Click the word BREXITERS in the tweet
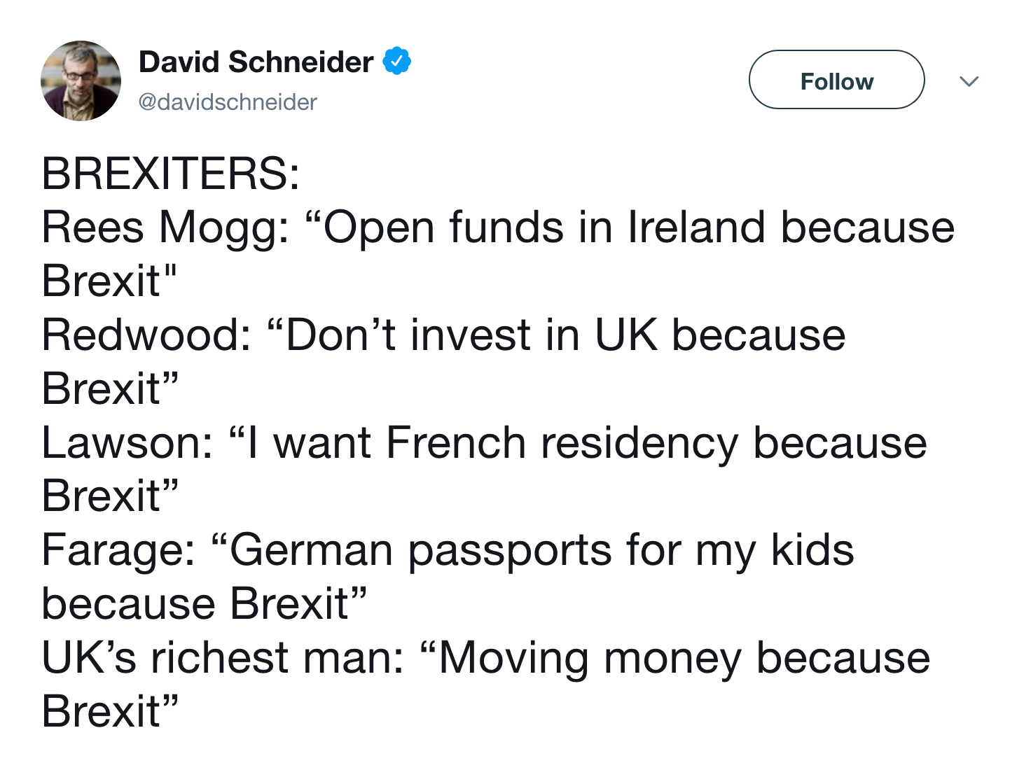This screenshot has height=770, width=1017. coord(170,172)
